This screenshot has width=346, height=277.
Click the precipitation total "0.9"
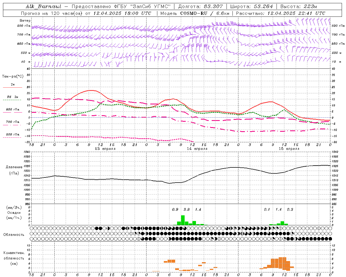tap(175, 210)
